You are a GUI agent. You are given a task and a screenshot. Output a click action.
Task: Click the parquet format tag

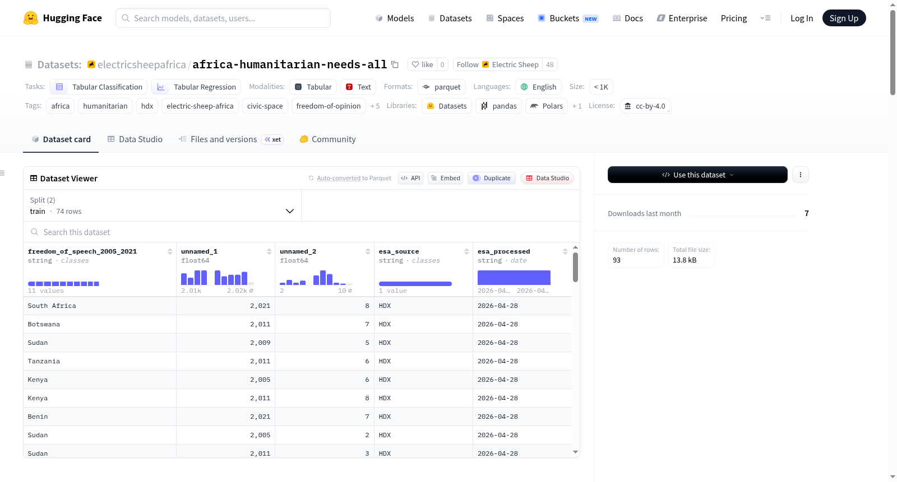(x=442, y=87)
